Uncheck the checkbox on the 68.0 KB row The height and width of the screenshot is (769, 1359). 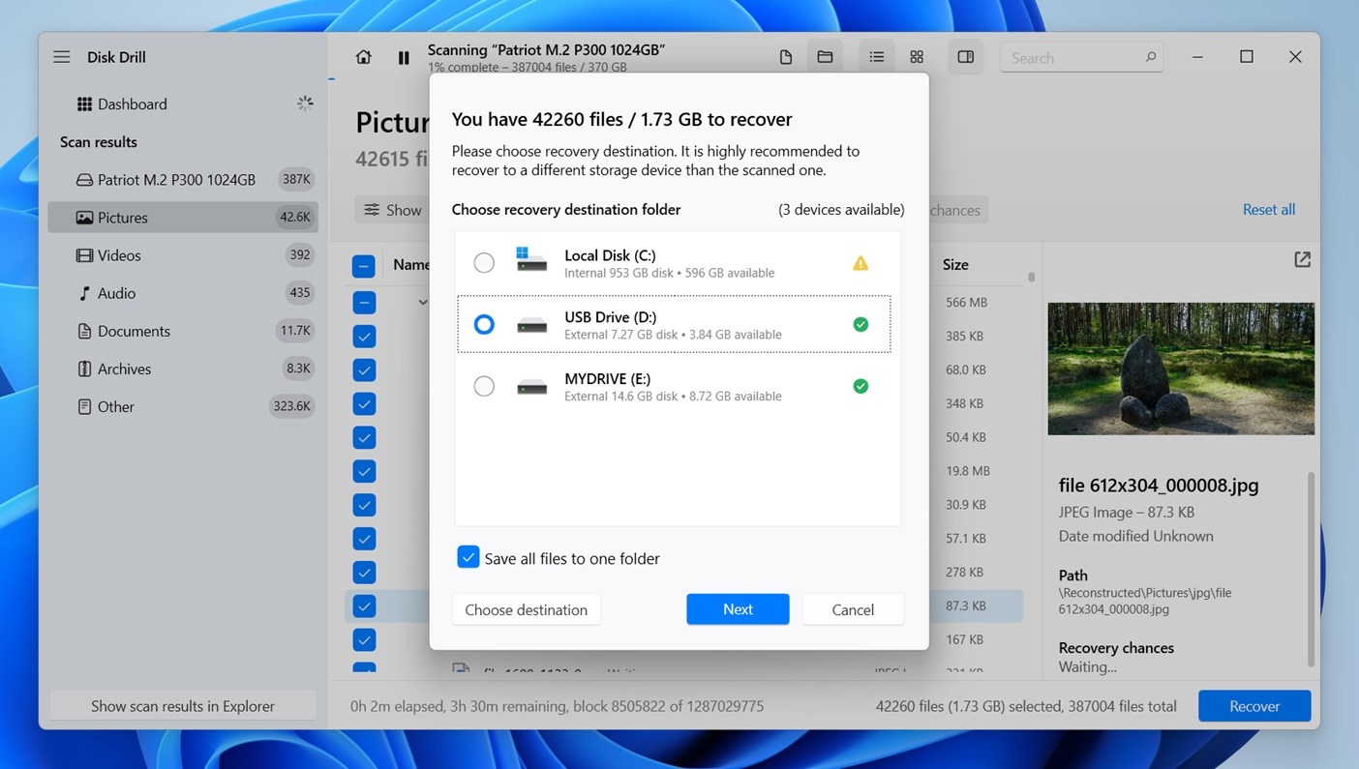point(364,370)
